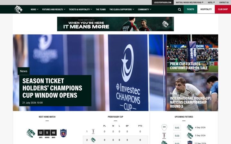Click the white Hospitality button
The image size is (231, 144).
[206, 9]
